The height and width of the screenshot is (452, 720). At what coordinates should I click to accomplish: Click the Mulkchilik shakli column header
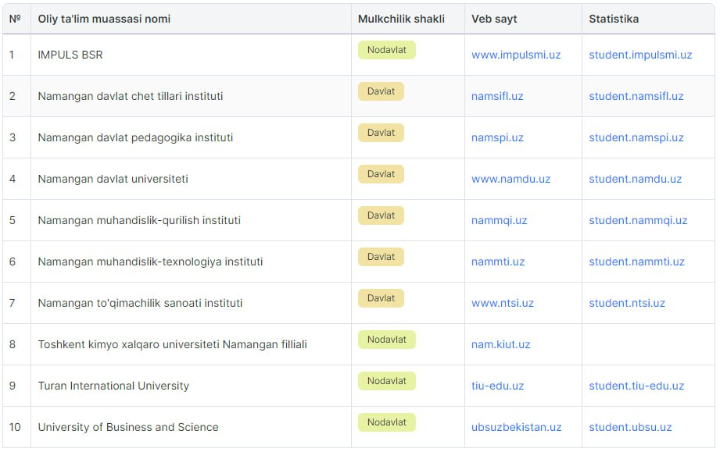[x=401, y=19]
